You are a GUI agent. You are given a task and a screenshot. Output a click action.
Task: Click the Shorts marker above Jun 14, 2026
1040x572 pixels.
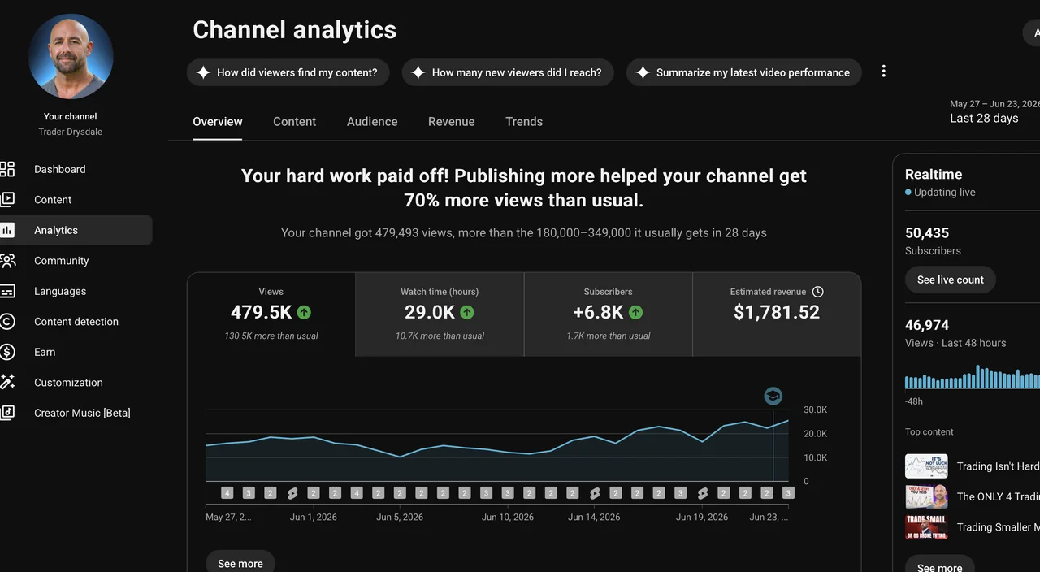point(594,493)
